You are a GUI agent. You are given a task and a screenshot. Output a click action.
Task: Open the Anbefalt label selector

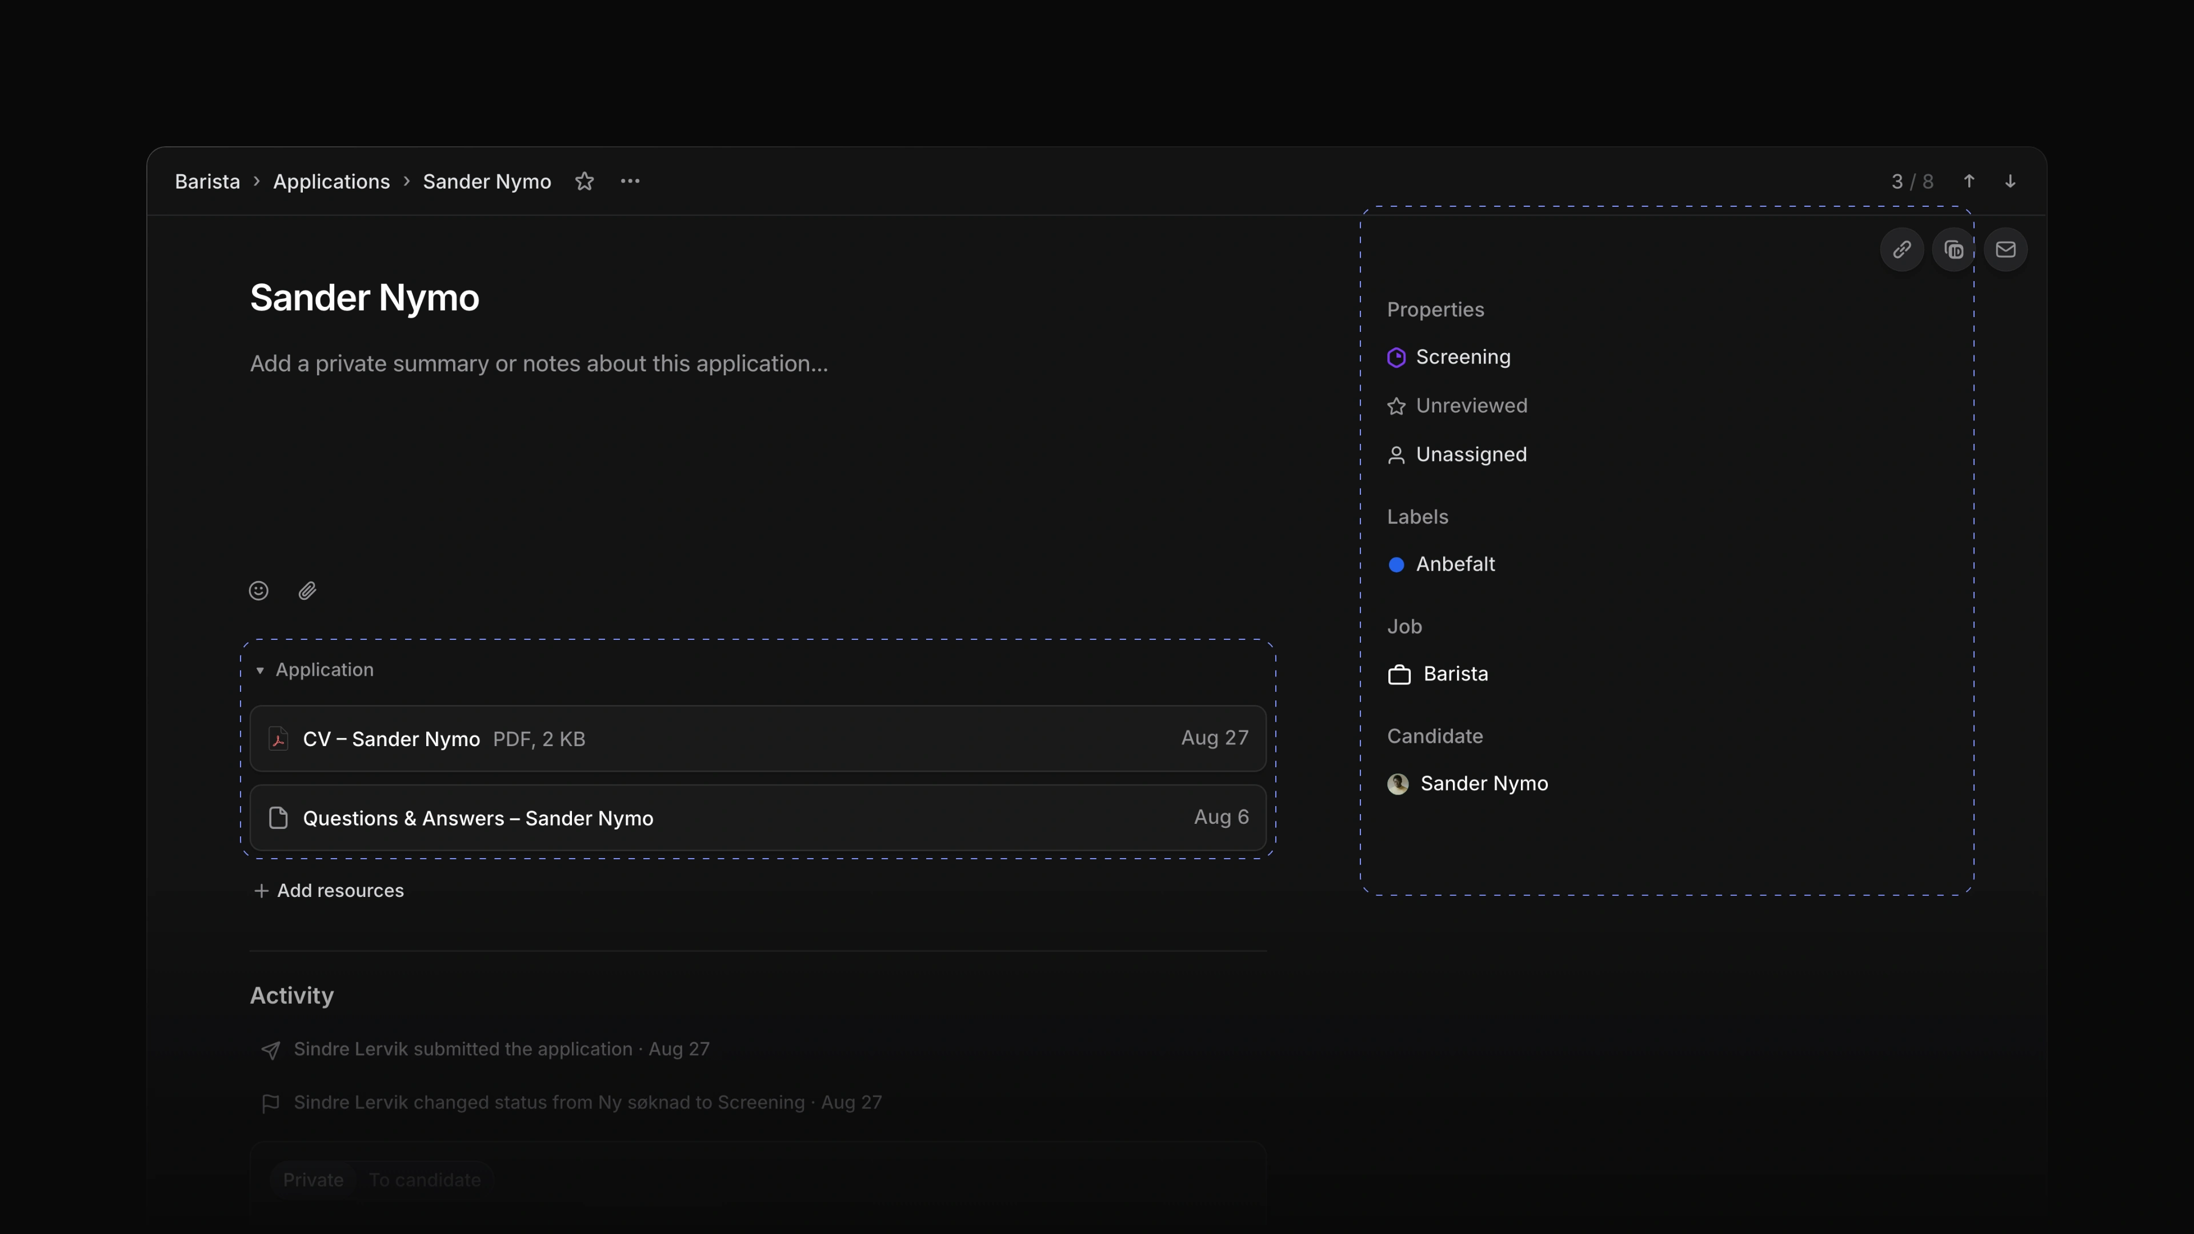pos(1441,564)
